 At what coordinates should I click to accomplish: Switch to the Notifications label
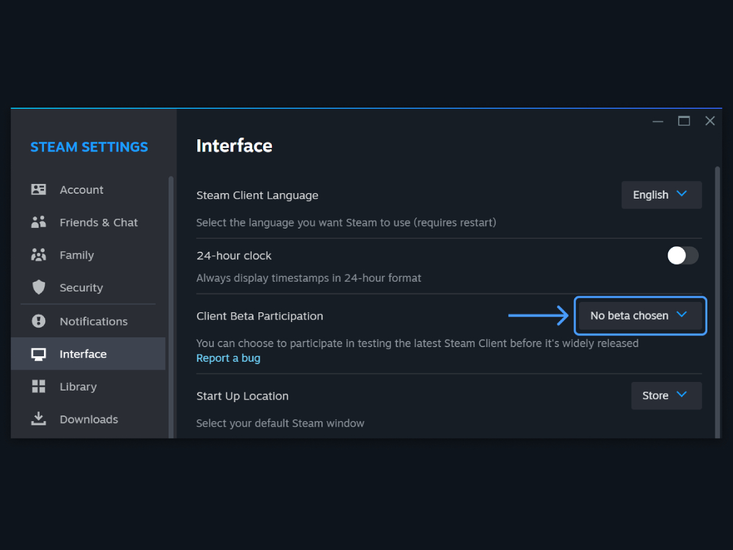pyautogui.click(x=93, y=321)
